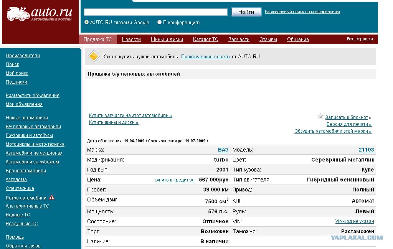Open Подписки in the sidebar
393x249 pixels.
(17, 82)
